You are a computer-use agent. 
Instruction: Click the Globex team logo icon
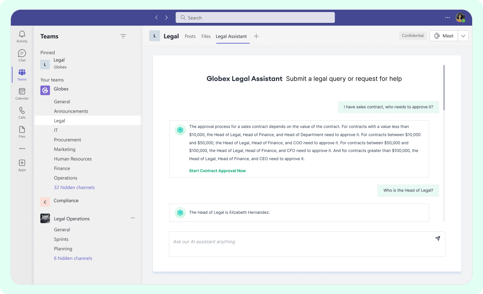45,90
